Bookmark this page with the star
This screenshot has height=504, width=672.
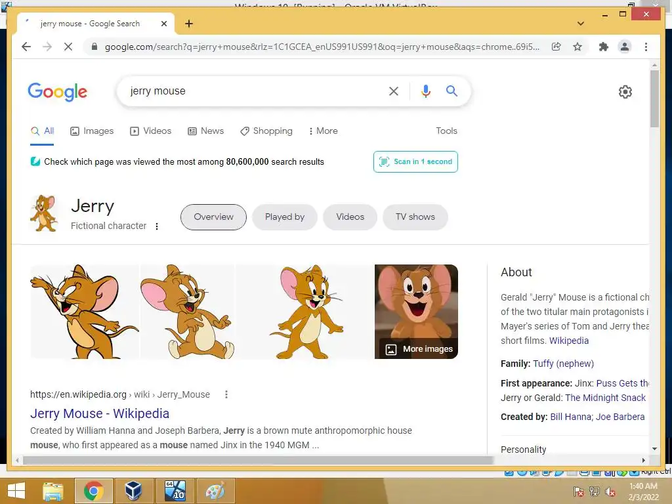click(x=577, y=47)
